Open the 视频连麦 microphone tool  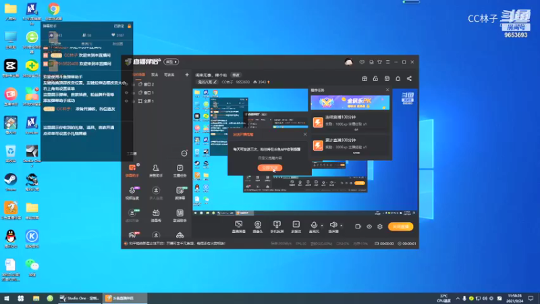pyautogui.click(x=132, y=193)
